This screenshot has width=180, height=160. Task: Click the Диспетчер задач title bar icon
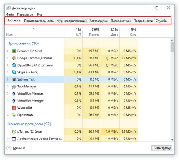tap(8, 8)
